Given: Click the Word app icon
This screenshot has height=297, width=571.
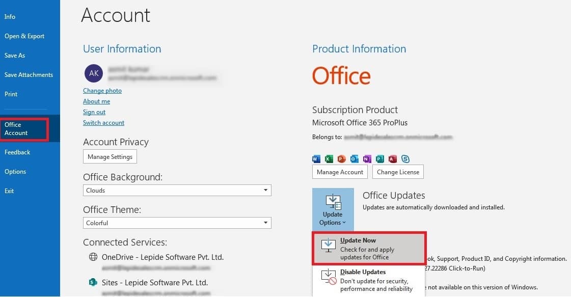Looking at the screenshot, I should pos(316,159).
